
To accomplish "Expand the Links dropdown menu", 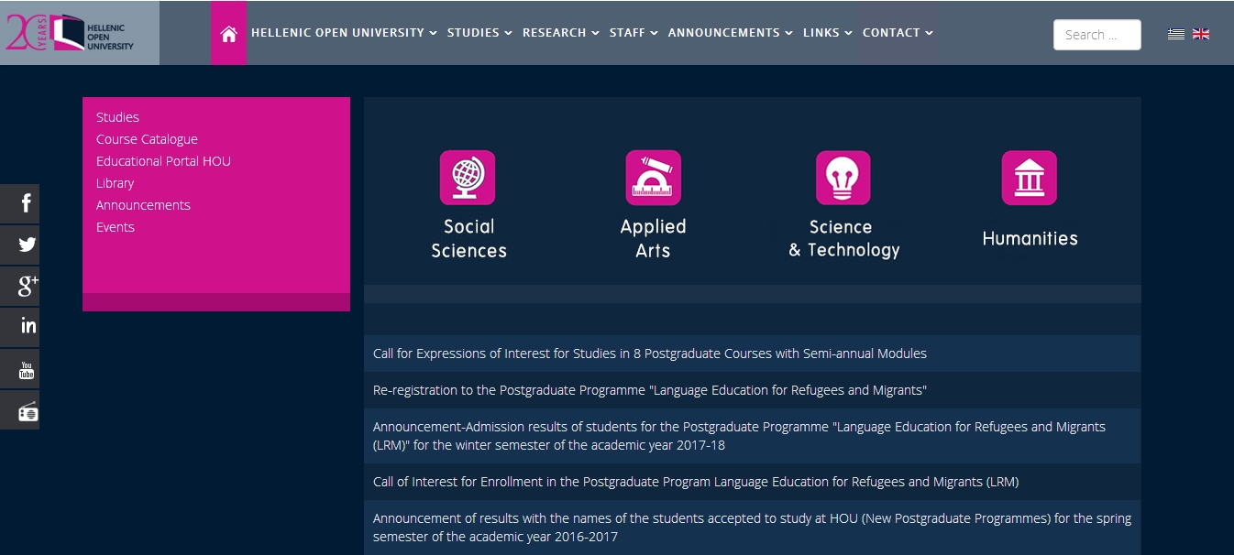I will click(828, 33).
